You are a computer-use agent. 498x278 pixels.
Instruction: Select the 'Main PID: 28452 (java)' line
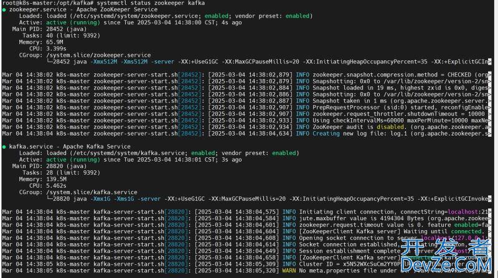(49, 29)
